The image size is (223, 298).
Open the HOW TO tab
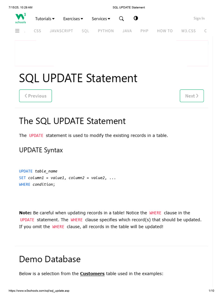(165, 31)
